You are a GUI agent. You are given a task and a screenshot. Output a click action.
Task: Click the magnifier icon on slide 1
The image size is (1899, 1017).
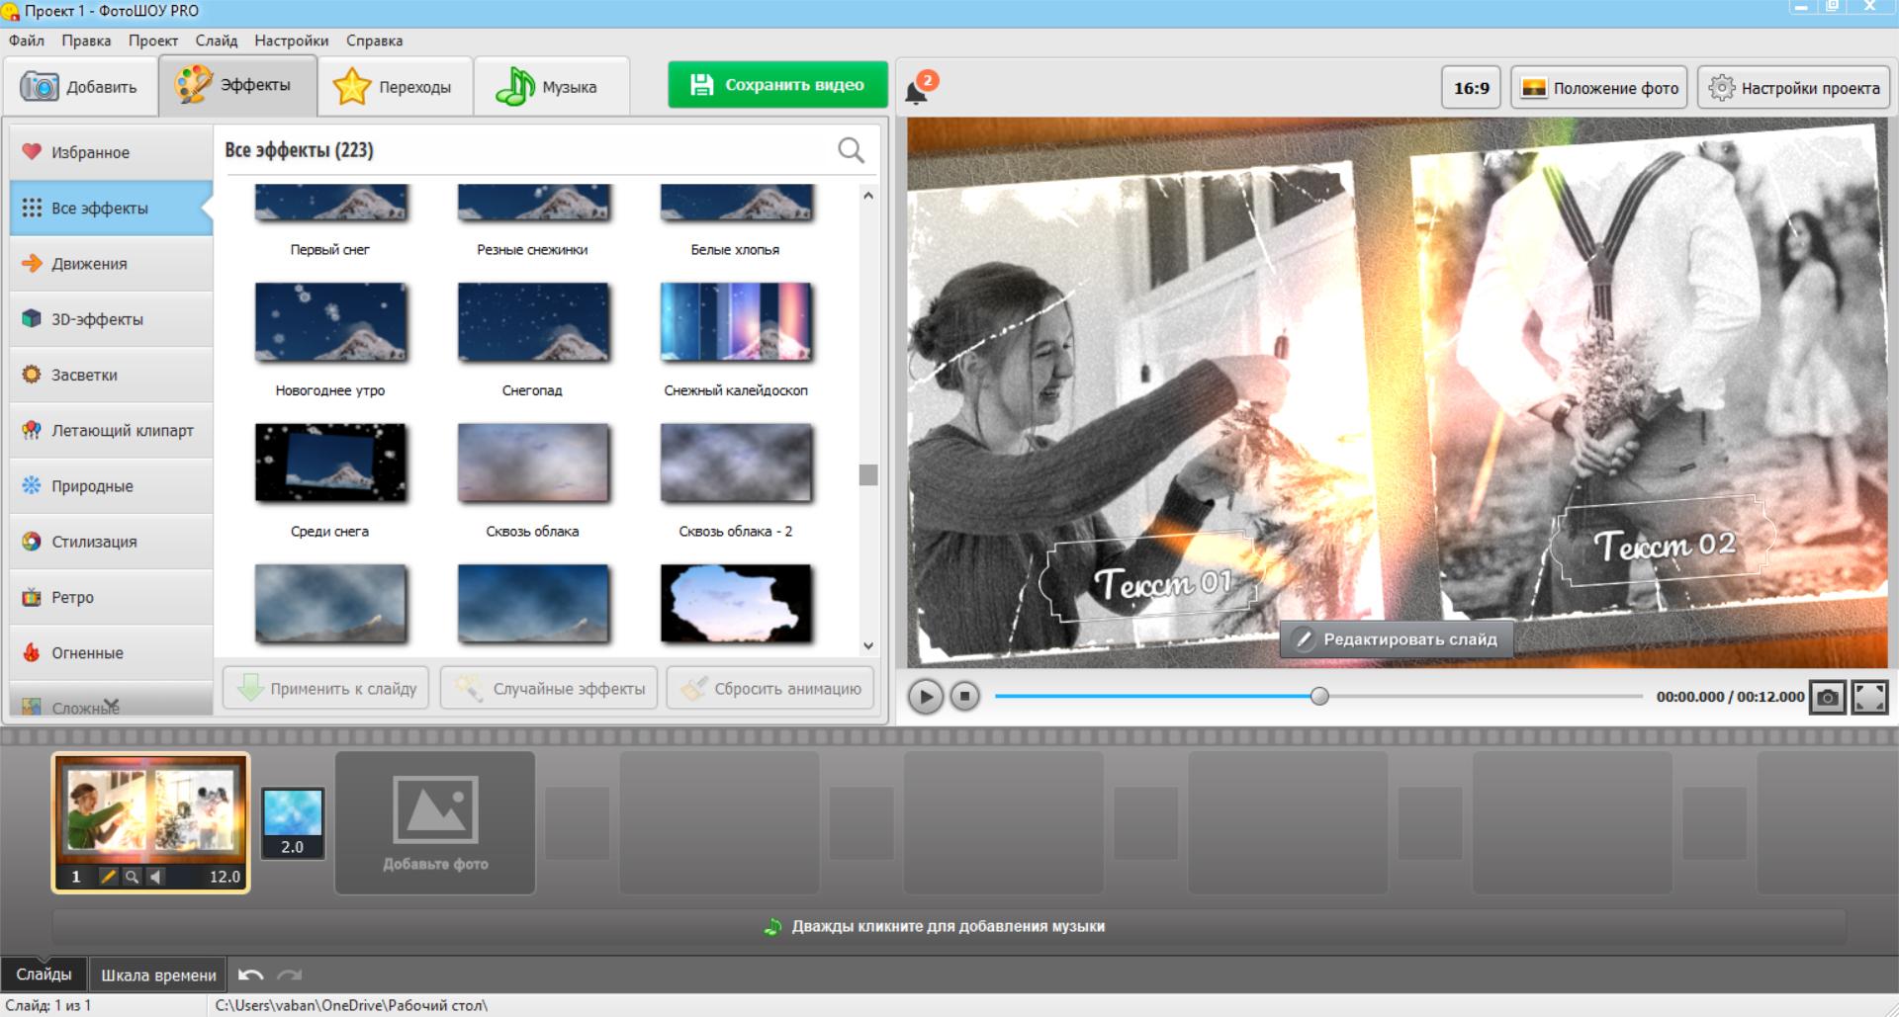tap(132, 877)
